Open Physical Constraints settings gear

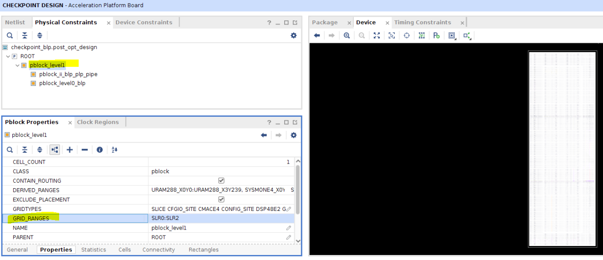[293, 35]
